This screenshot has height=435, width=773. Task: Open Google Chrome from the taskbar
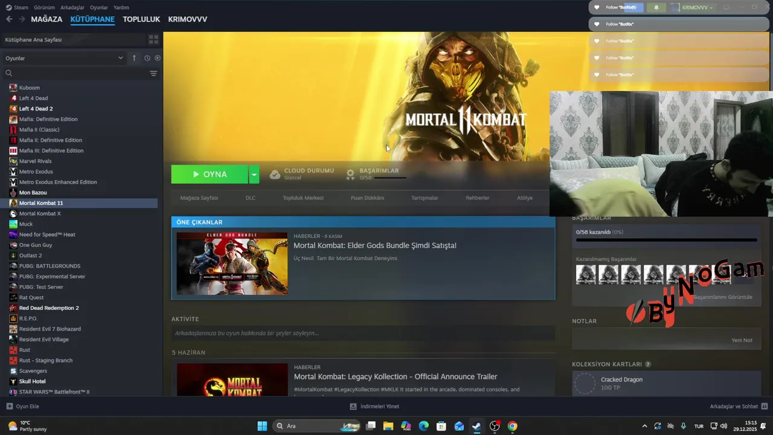pyautogui.click(x=512, y=426)
